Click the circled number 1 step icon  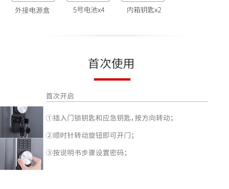click(49, 118)
